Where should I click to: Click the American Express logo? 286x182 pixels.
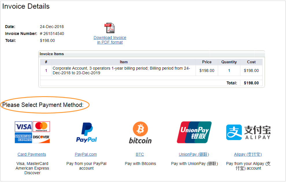[23, 138]
